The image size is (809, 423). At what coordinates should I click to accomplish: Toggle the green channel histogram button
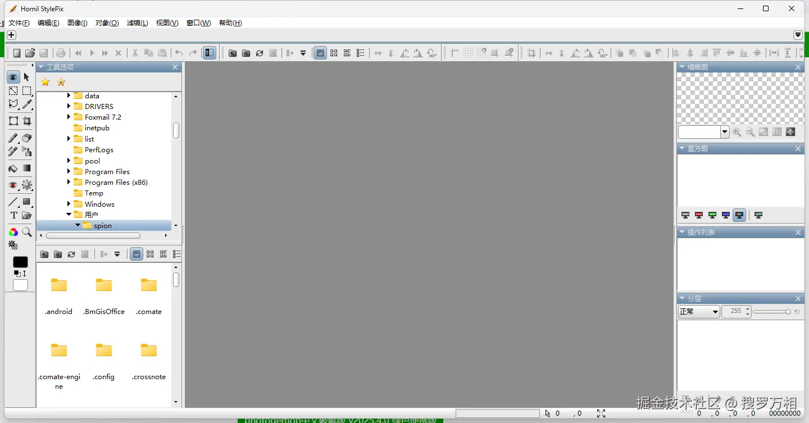click(712, 215)
